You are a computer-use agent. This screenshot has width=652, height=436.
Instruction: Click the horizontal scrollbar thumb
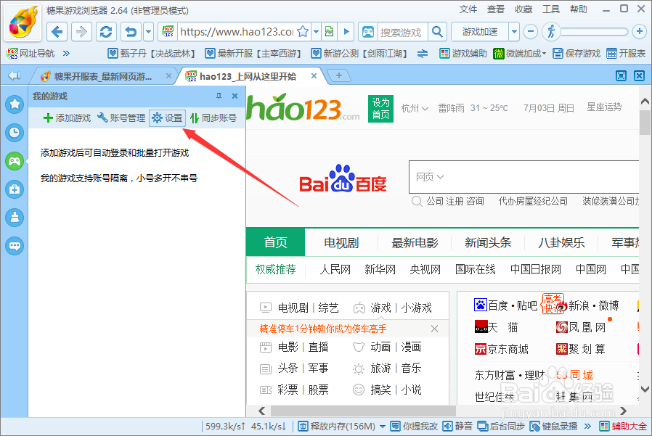point(363,411)
